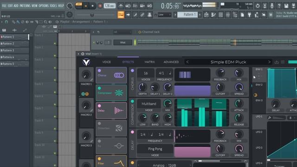Click the stop button in the transport

pos(93,6)
